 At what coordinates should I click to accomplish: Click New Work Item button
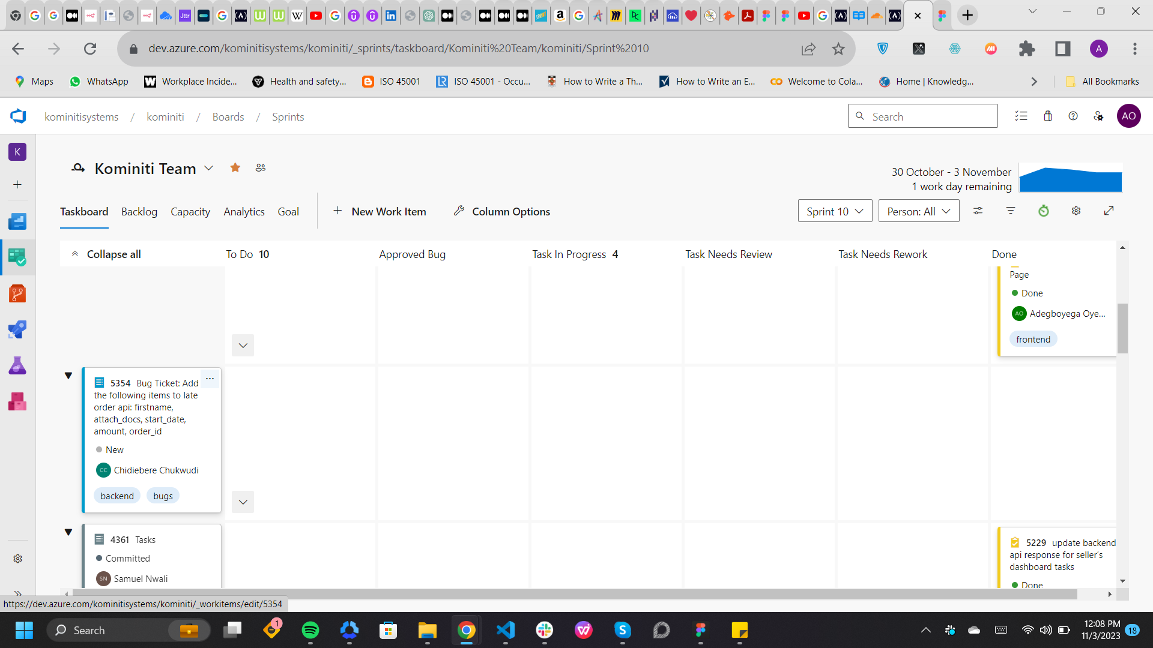[380, 211]
